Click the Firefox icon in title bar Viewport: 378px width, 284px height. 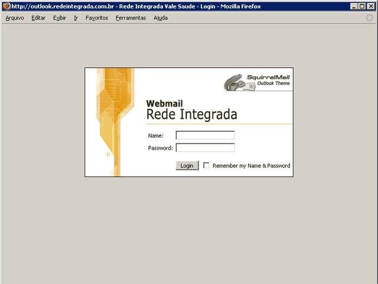point(6,7)
